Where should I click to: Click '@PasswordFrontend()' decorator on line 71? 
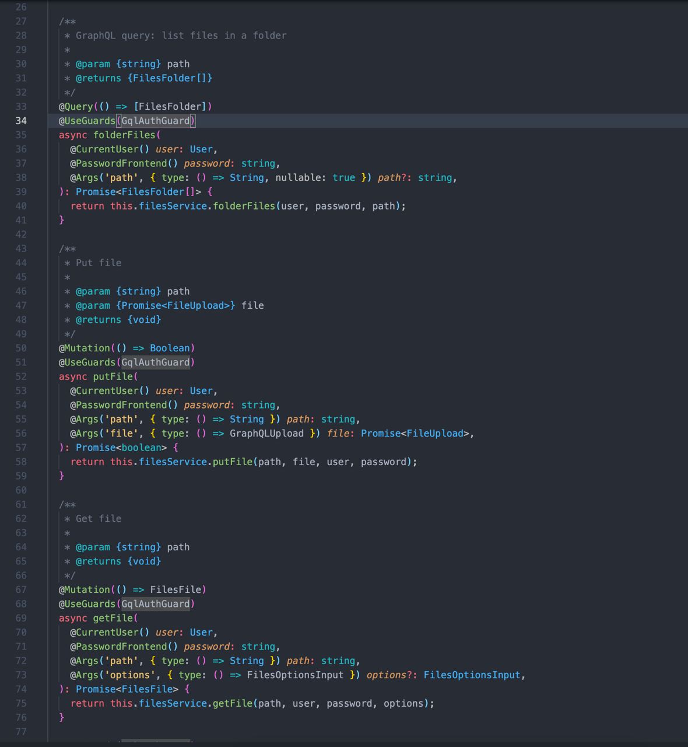point(124,647)
